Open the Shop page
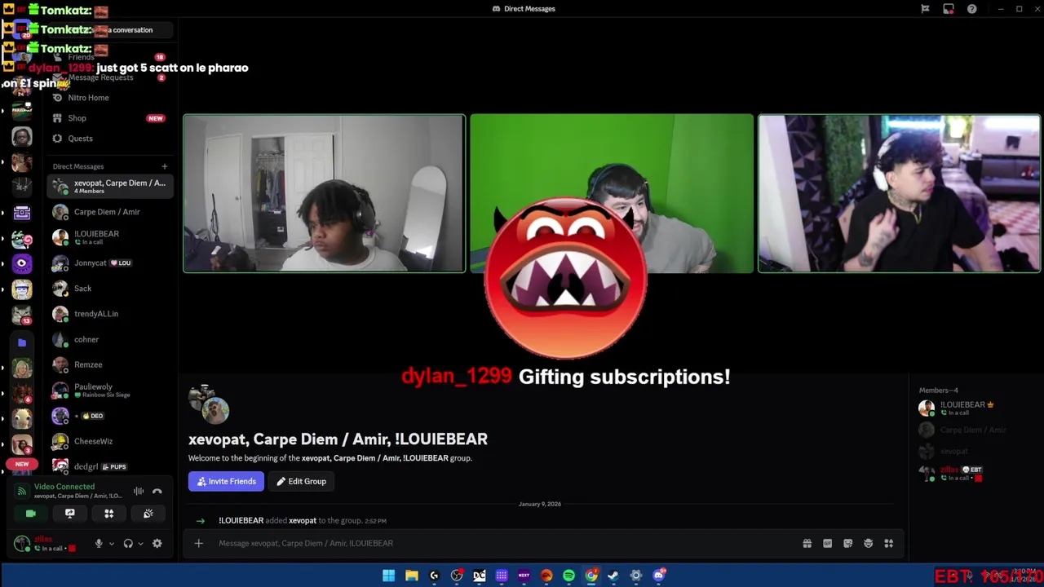1044x587 pixels. click(x=108, y=118)
